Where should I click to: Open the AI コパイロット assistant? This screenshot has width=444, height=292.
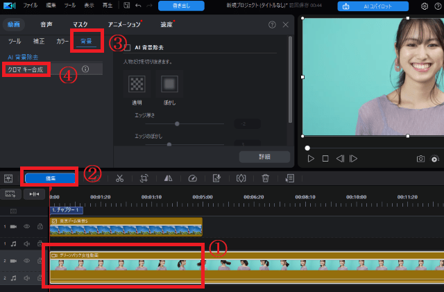(373, 6)
